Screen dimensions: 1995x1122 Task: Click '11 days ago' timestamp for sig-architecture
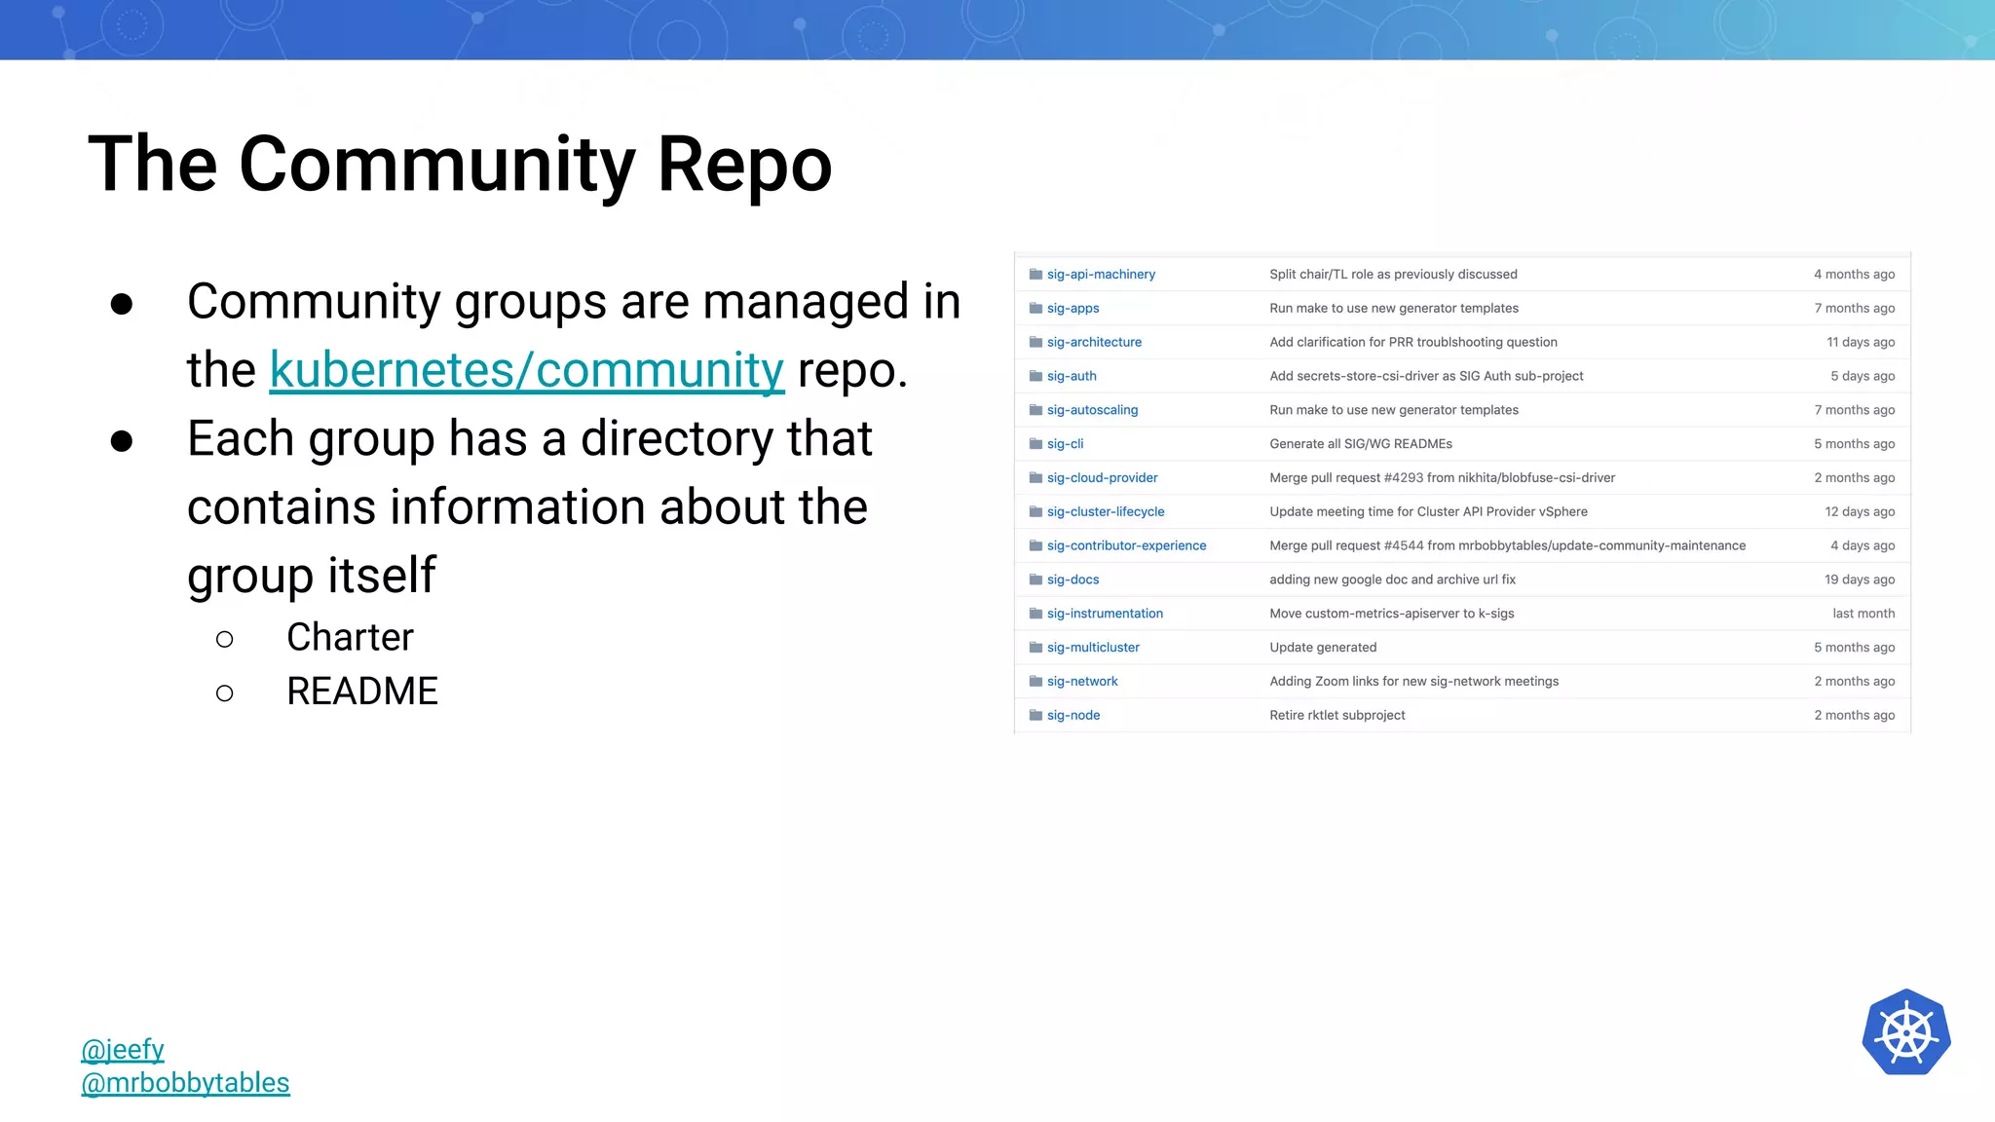(1861, 342)
